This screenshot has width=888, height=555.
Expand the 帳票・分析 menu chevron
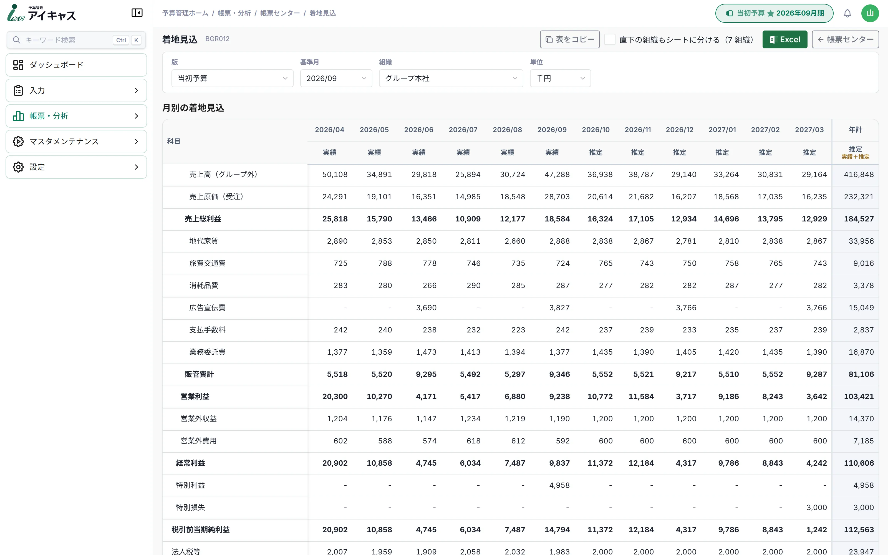tap(137, 116)
